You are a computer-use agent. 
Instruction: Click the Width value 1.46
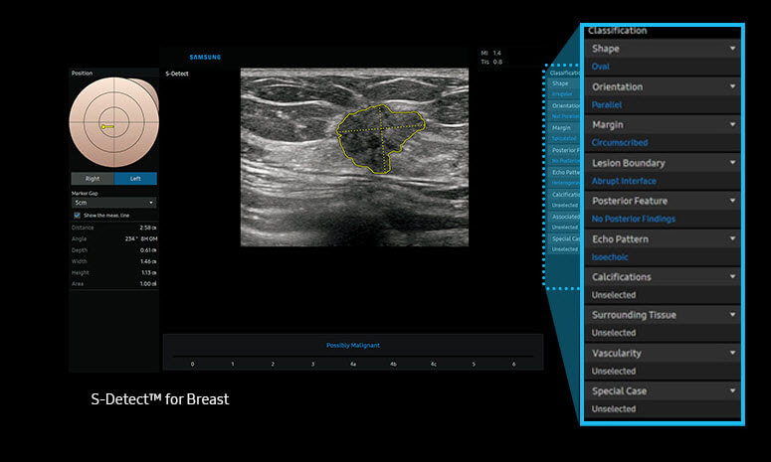tap(148, 261)
